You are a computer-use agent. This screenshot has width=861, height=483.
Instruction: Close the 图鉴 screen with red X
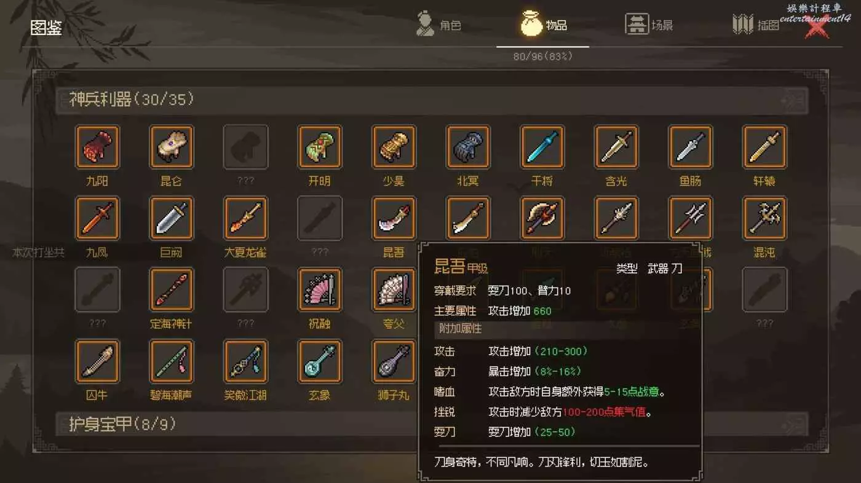(817, 27)
